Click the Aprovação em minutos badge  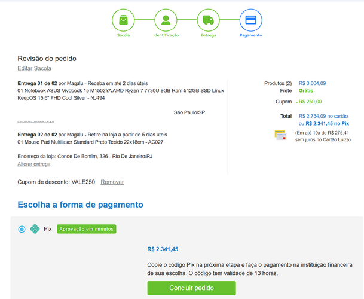click(x=87, y=228)
